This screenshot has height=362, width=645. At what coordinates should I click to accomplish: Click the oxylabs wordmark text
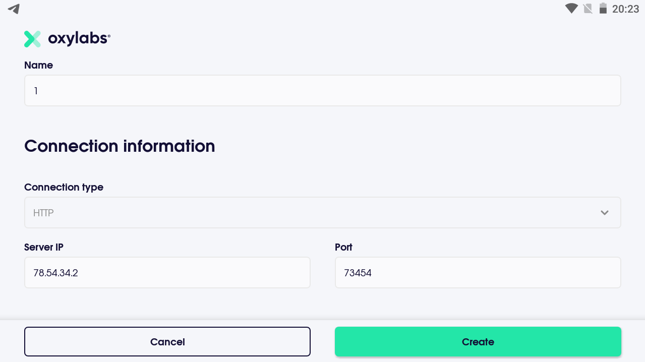[79, 39]
